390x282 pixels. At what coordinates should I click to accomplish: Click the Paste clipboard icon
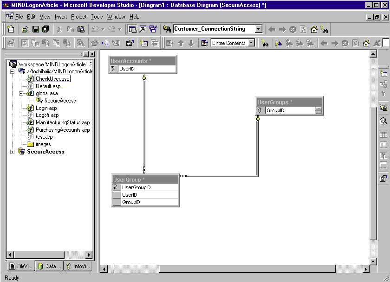[81, 29]
